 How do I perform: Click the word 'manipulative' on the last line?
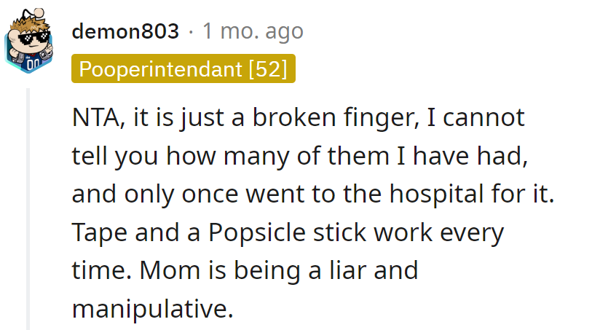pyautogui.click(x=149, y=310)
